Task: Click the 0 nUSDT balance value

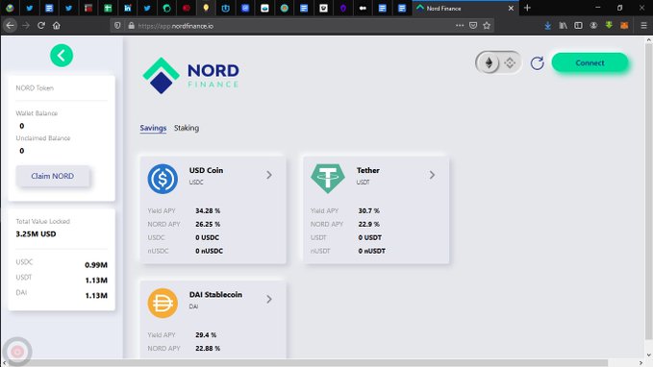Action: coord(371,251)
